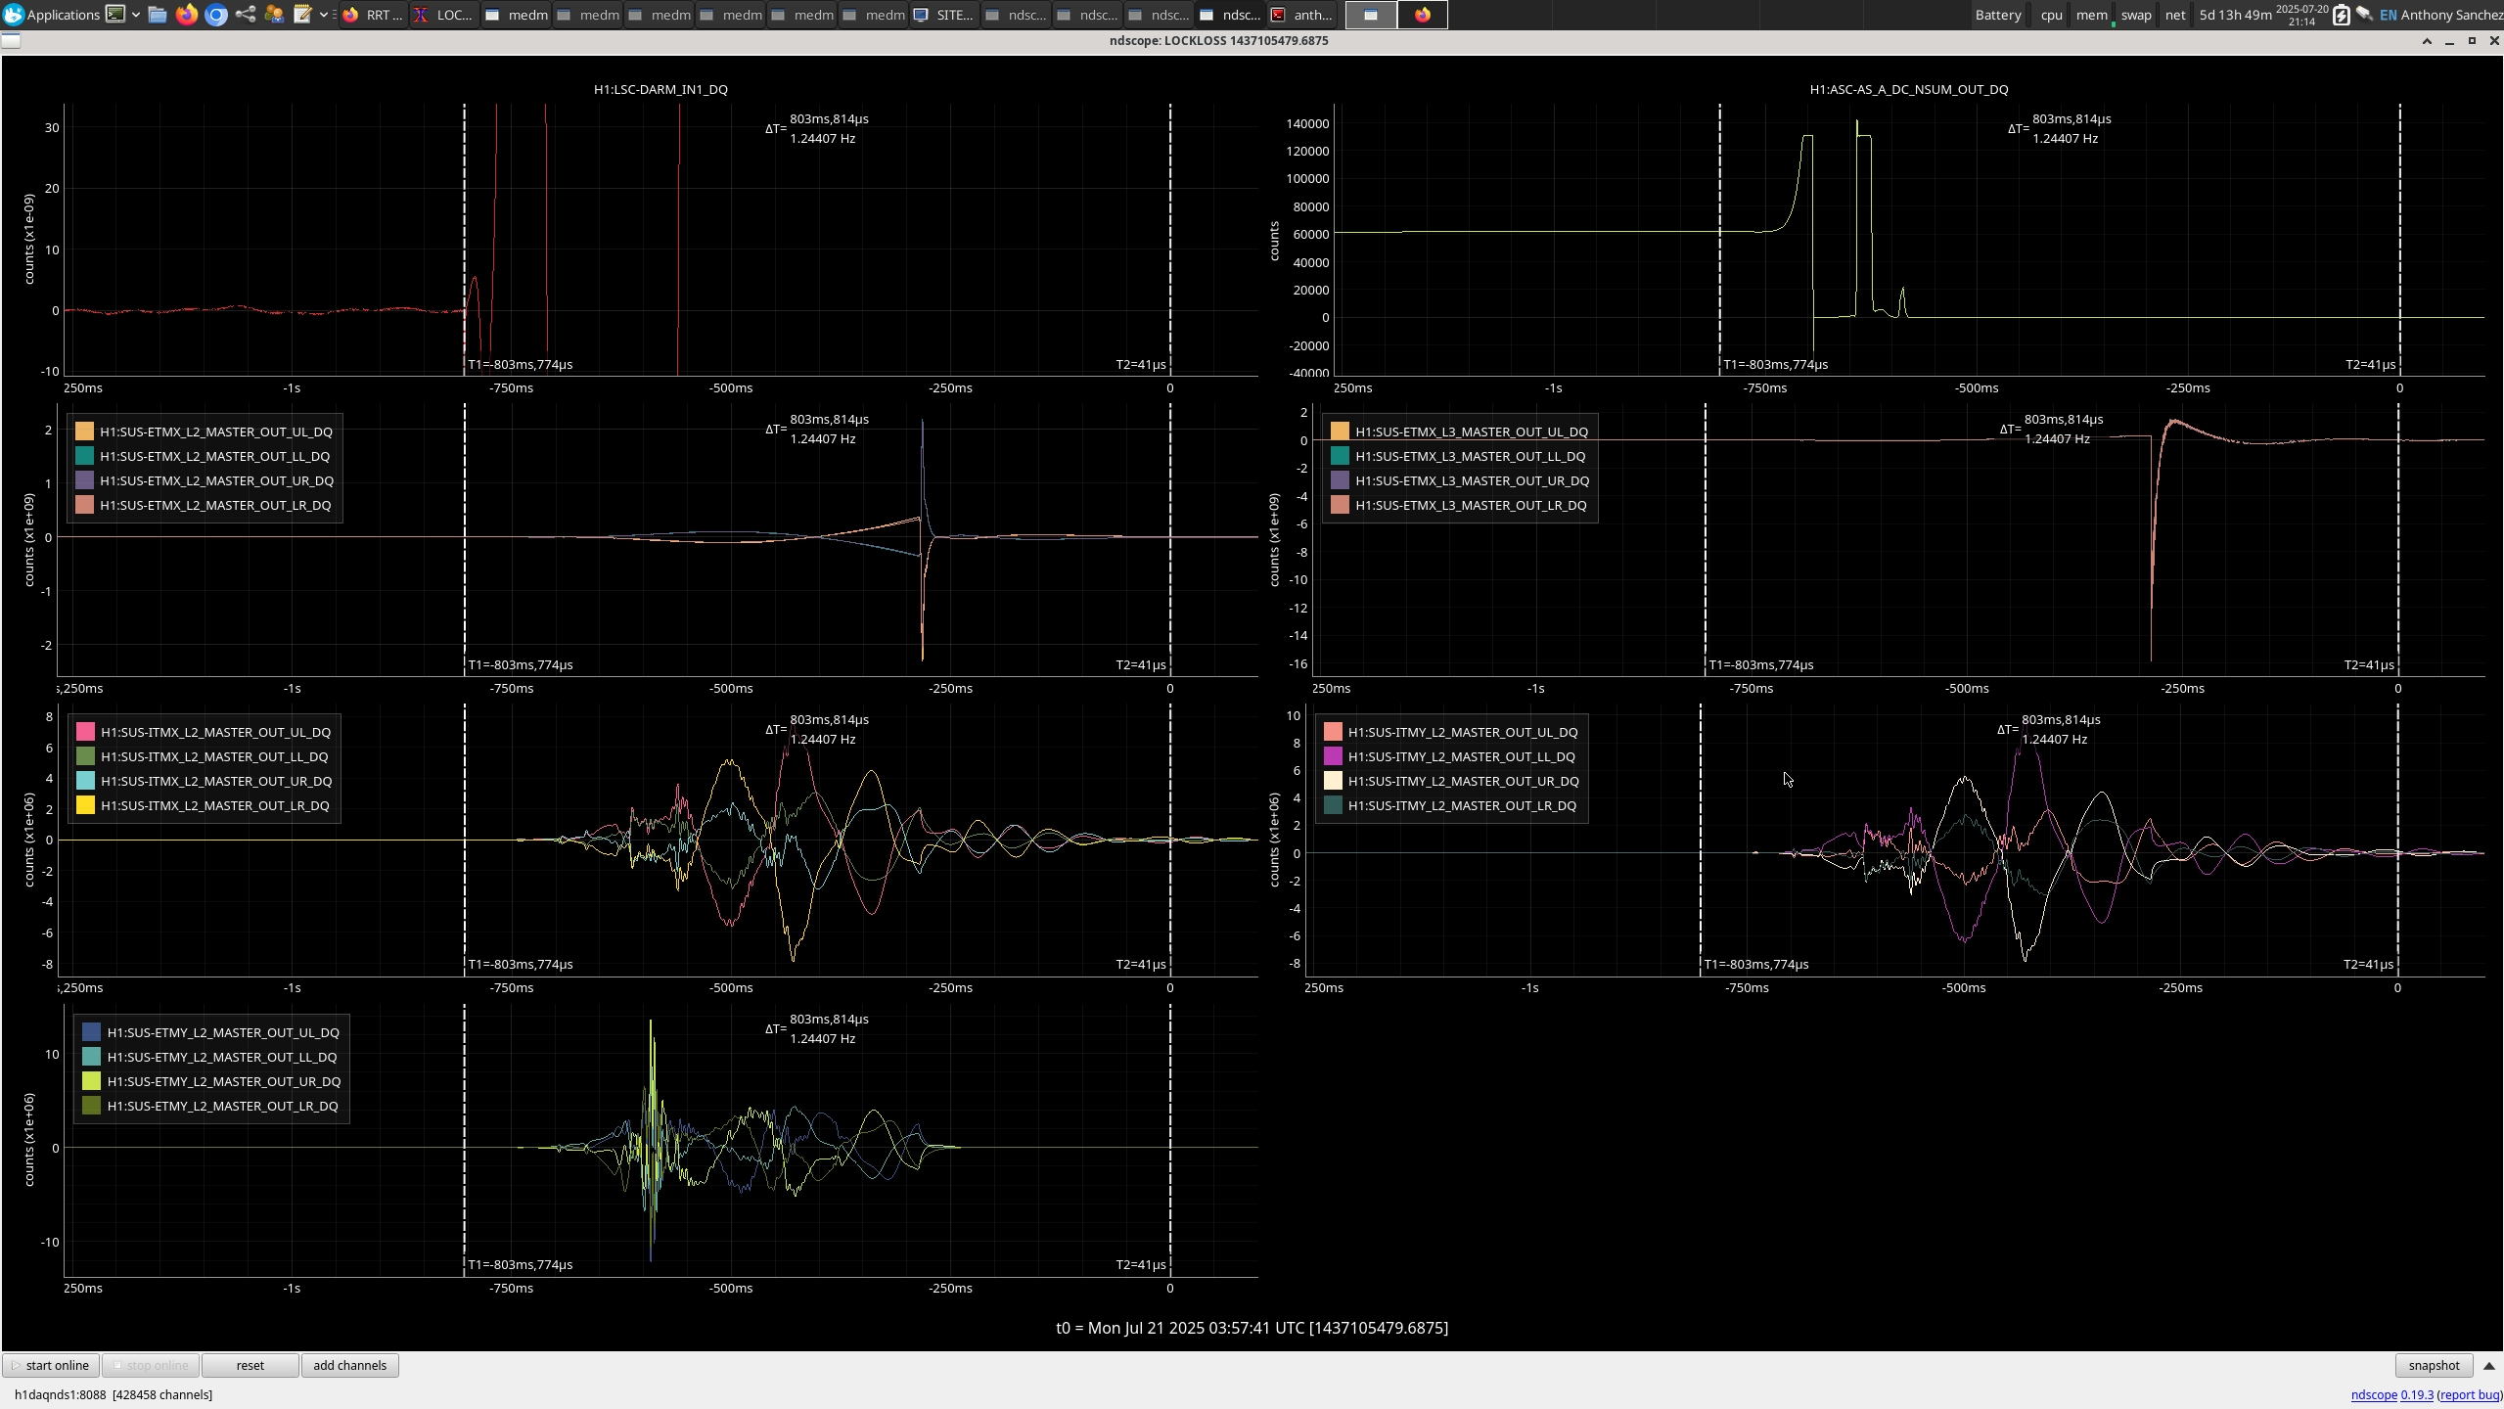2504x1409 pixels.
Task: Click the share/network connections icon
Action: (246, 15)
